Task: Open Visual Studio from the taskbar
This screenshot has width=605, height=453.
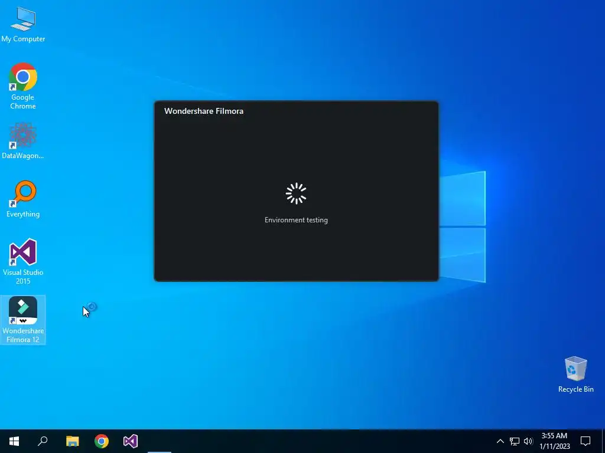Action: point(131,441)
